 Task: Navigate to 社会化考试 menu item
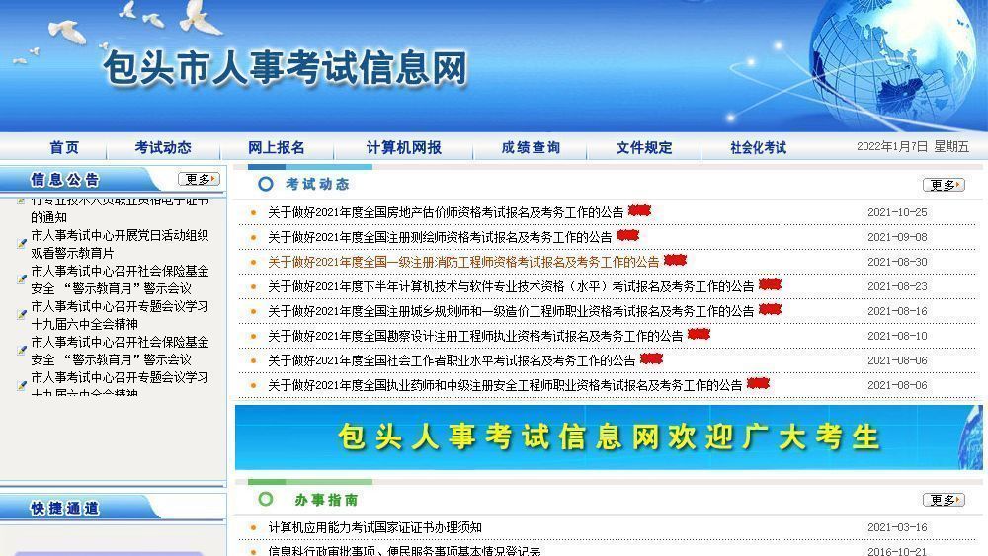pyautogui.click(x=758, y=147)
